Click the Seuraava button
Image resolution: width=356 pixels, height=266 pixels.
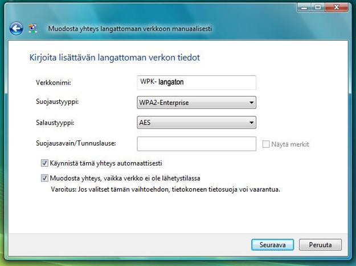click(272, 245)
